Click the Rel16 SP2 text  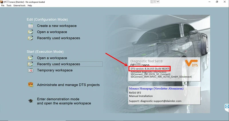(x=135, y=93)
